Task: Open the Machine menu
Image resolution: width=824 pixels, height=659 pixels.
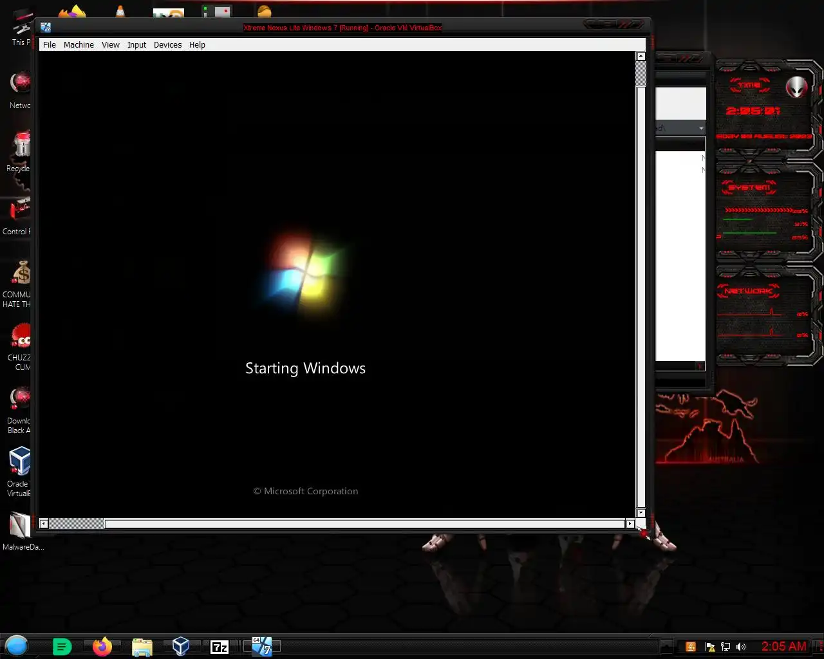Action: [x=79, y=45]
